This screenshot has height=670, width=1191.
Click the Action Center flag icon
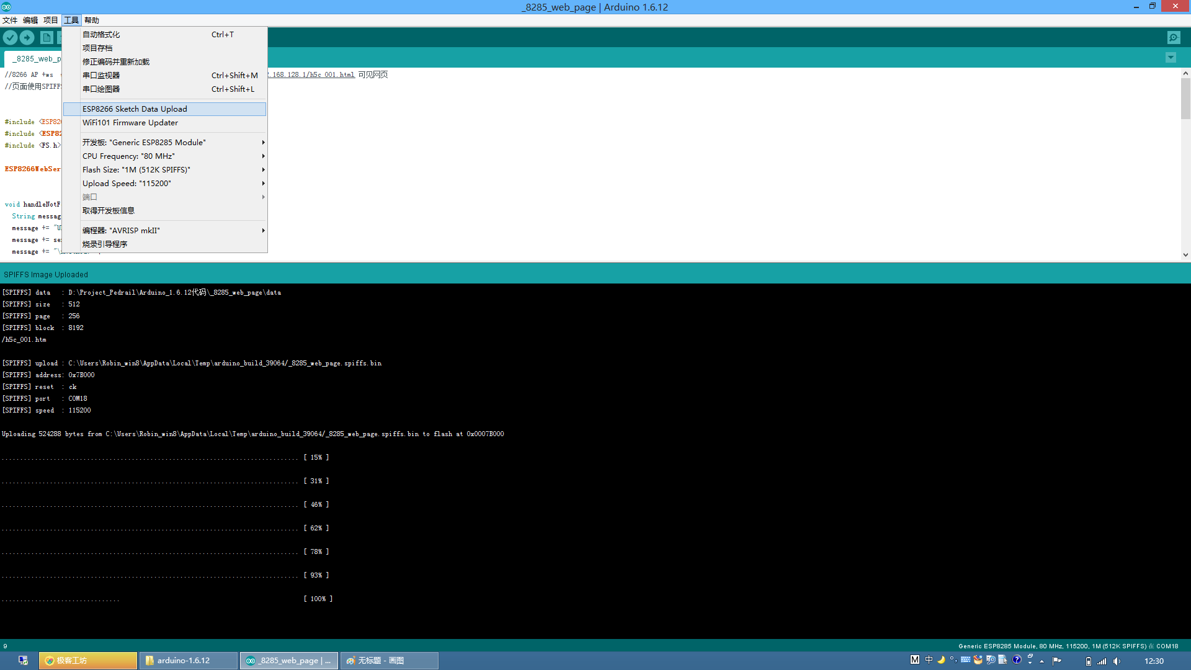click(1057, 661)
